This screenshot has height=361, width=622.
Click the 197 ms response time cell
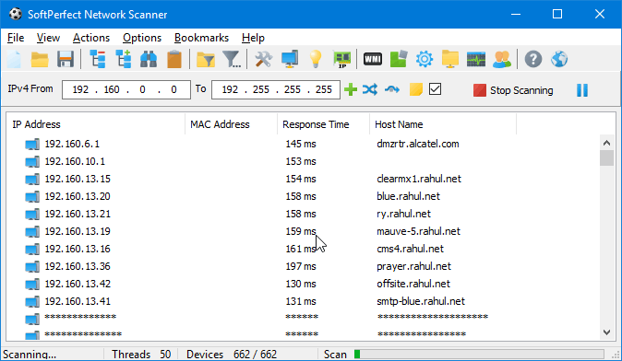pyautogui.click(x=301, y=266)
